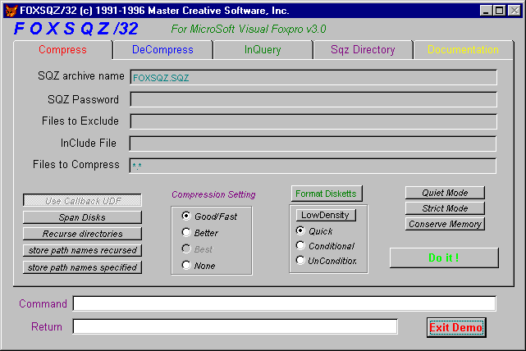The image size is (526, 351).
Task: Click the FOXSQZ/32 heading text
Action: pyautogui.click(x=76, y=29)
